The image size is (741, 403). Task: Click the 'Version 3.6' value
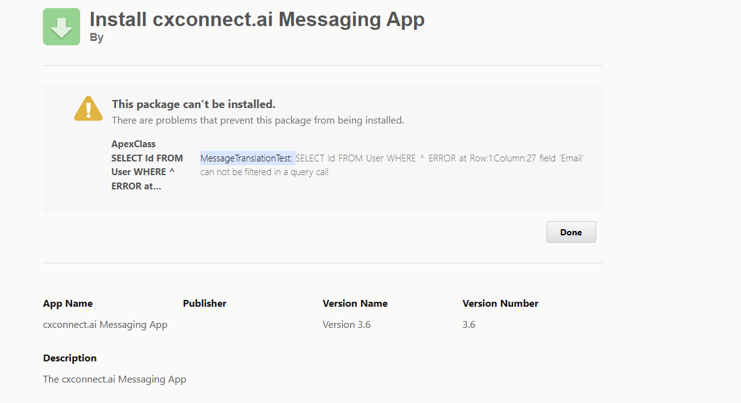click(346, 325)
